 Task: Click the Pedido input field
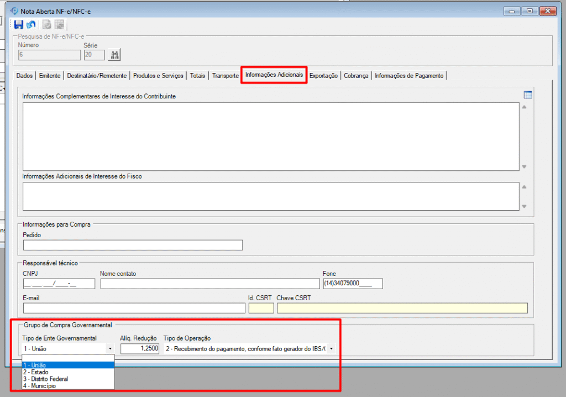click(133, 245)
